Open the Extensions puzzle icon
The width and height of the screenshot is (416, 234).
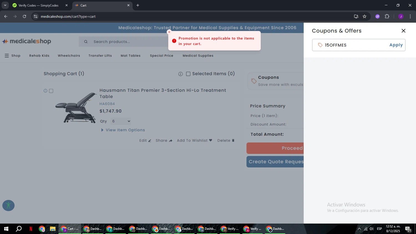(x=387, y=16)
